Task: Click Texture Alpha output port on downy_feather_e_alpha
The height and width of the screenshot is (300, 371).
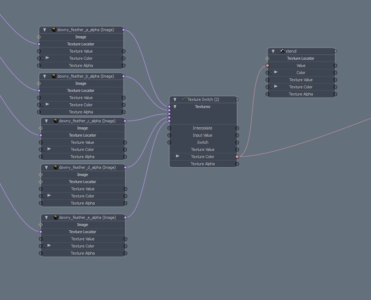Action: tap(125, 253)
